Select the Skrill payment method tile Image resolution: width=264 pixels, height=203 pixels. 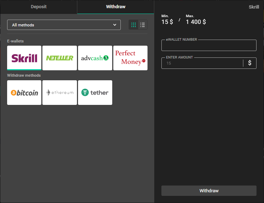coord(24,58)
